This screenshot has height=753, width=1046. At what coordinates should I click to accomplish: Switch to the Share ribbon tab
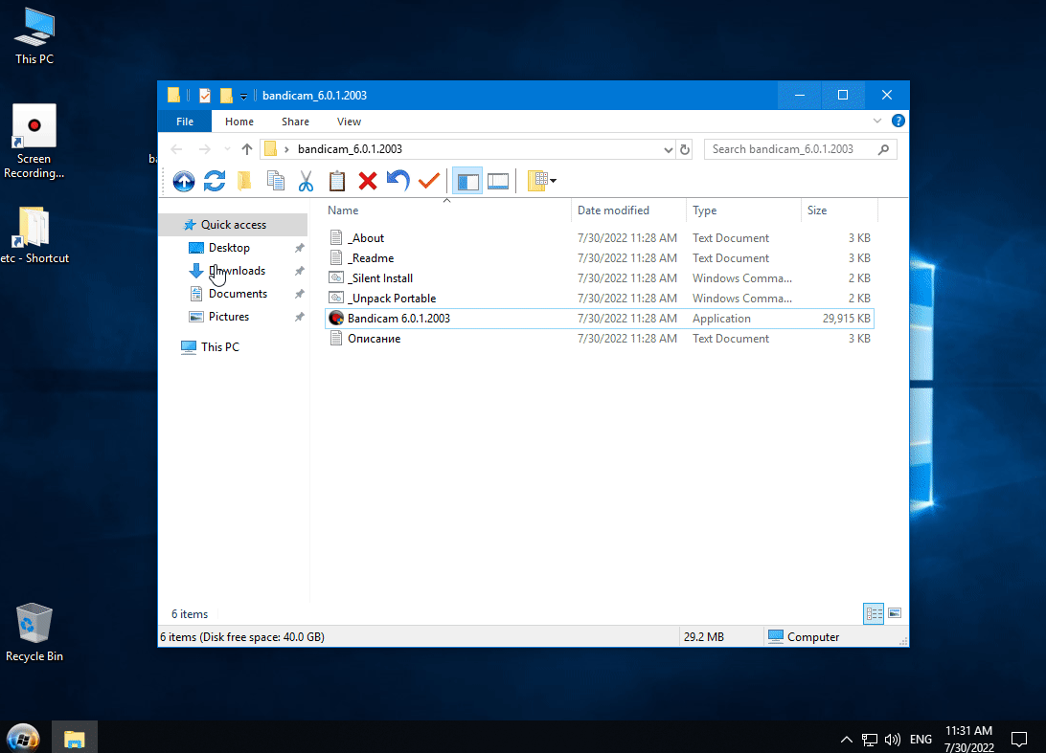click(x=296, y=122)
